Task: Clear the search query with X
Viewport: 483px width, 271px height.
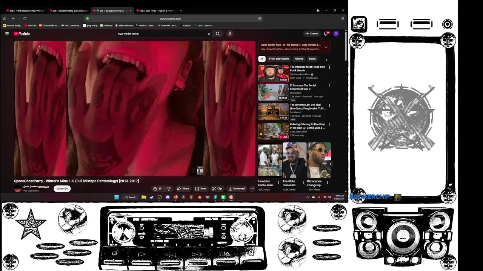Action: [x=209, y=33]
